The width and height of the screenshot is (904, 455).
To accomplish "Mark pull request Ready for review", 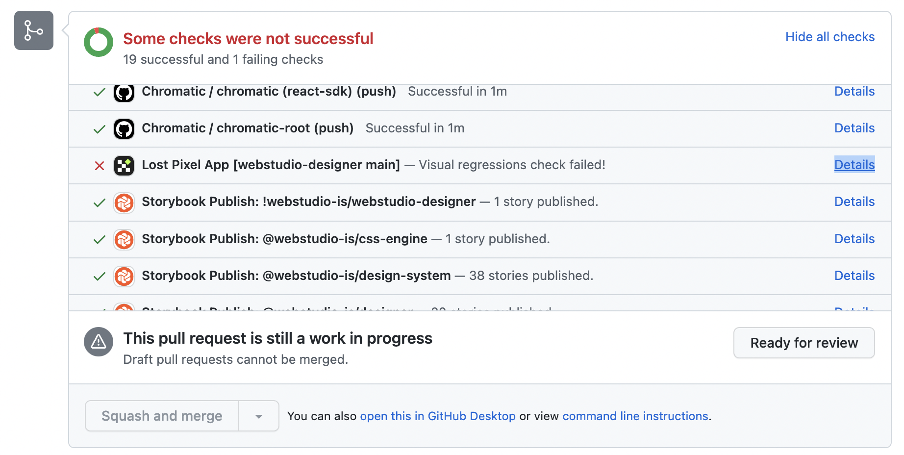I will pos(804,343).
